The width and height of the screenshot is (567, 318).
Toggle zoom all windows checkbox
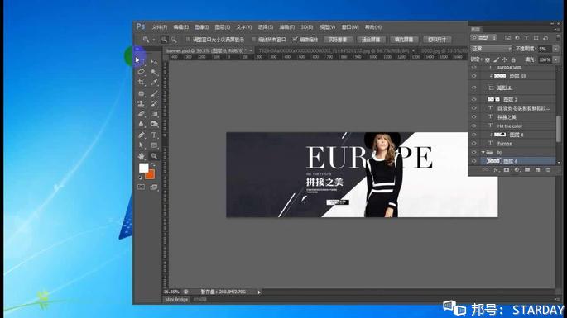(253, 40)
